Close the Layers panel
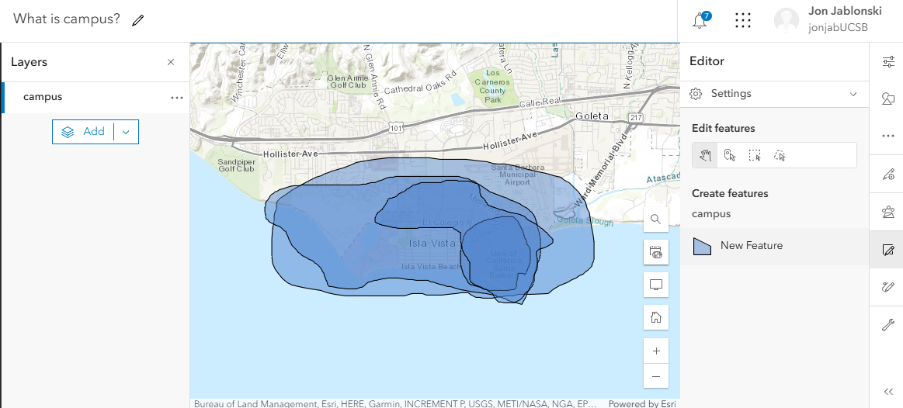 pos(171,62)
